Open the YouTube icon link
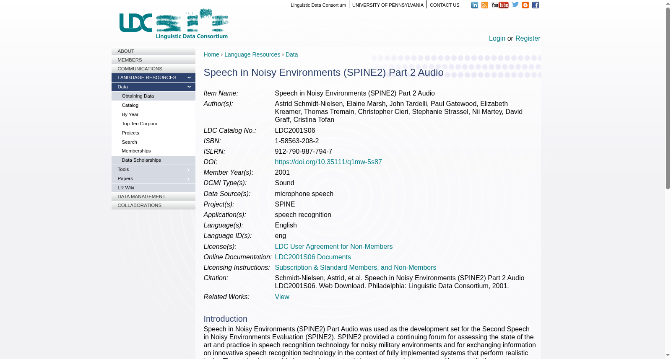The image size is (671, 359). pos(500,5)
